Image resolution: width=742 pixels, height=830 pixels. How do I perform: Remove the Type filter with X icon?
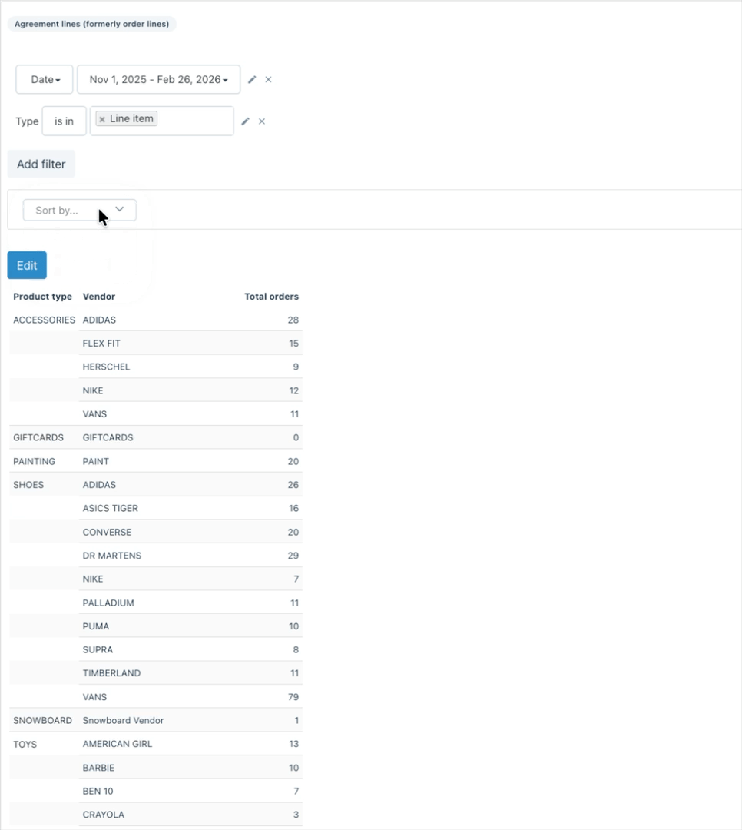(261, 121)
